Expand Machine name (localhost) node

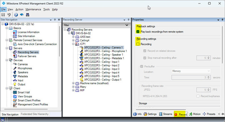tap(73, 83)
